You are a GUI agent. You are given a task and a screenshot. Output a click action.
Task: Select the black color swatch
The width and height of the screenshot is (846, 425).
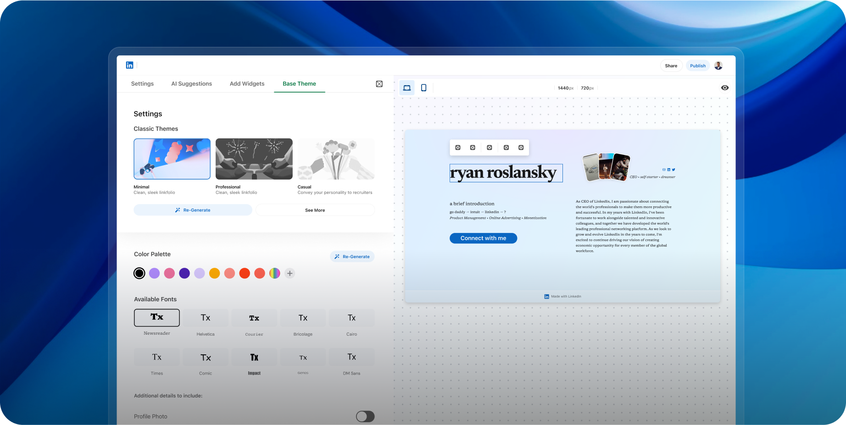pos(139,273)
